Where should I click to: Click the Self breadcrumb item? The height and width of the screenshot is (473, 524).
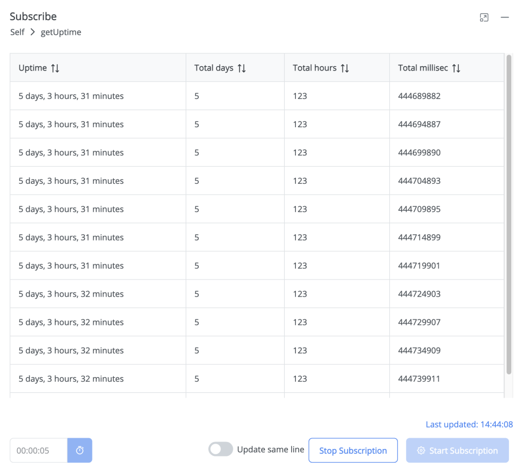pos(17,32)
